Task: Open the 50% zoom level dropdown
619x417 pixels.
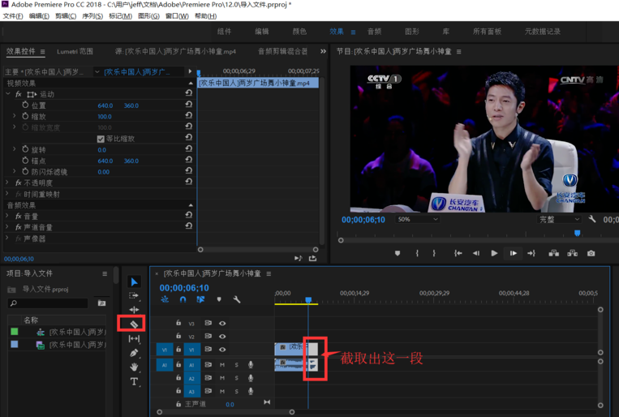Action: [x=417, y=219]
